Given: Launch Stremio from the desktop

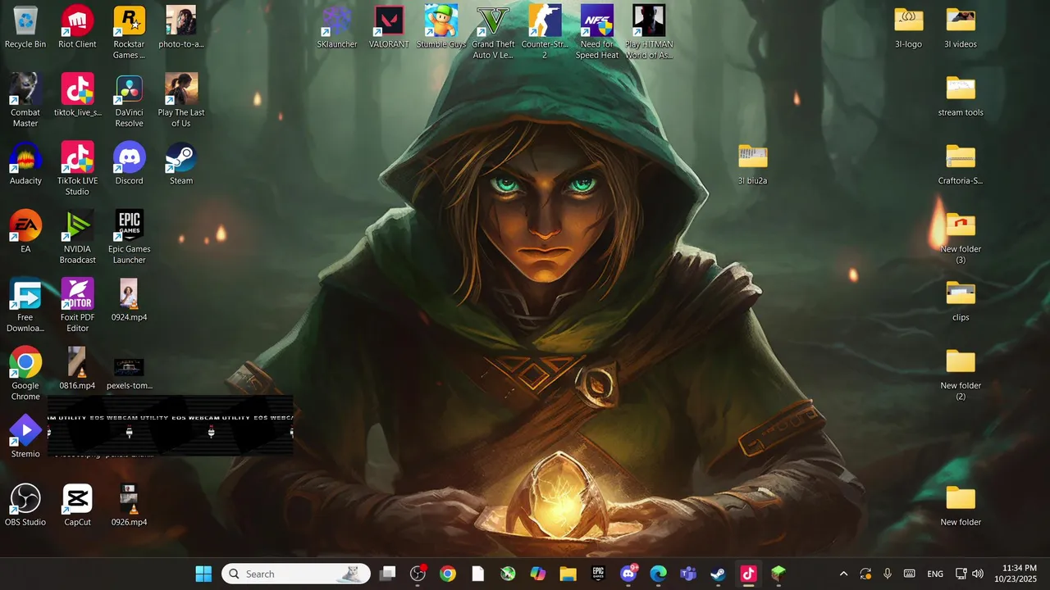Looking at the screenshot, I should coord(25,436).
